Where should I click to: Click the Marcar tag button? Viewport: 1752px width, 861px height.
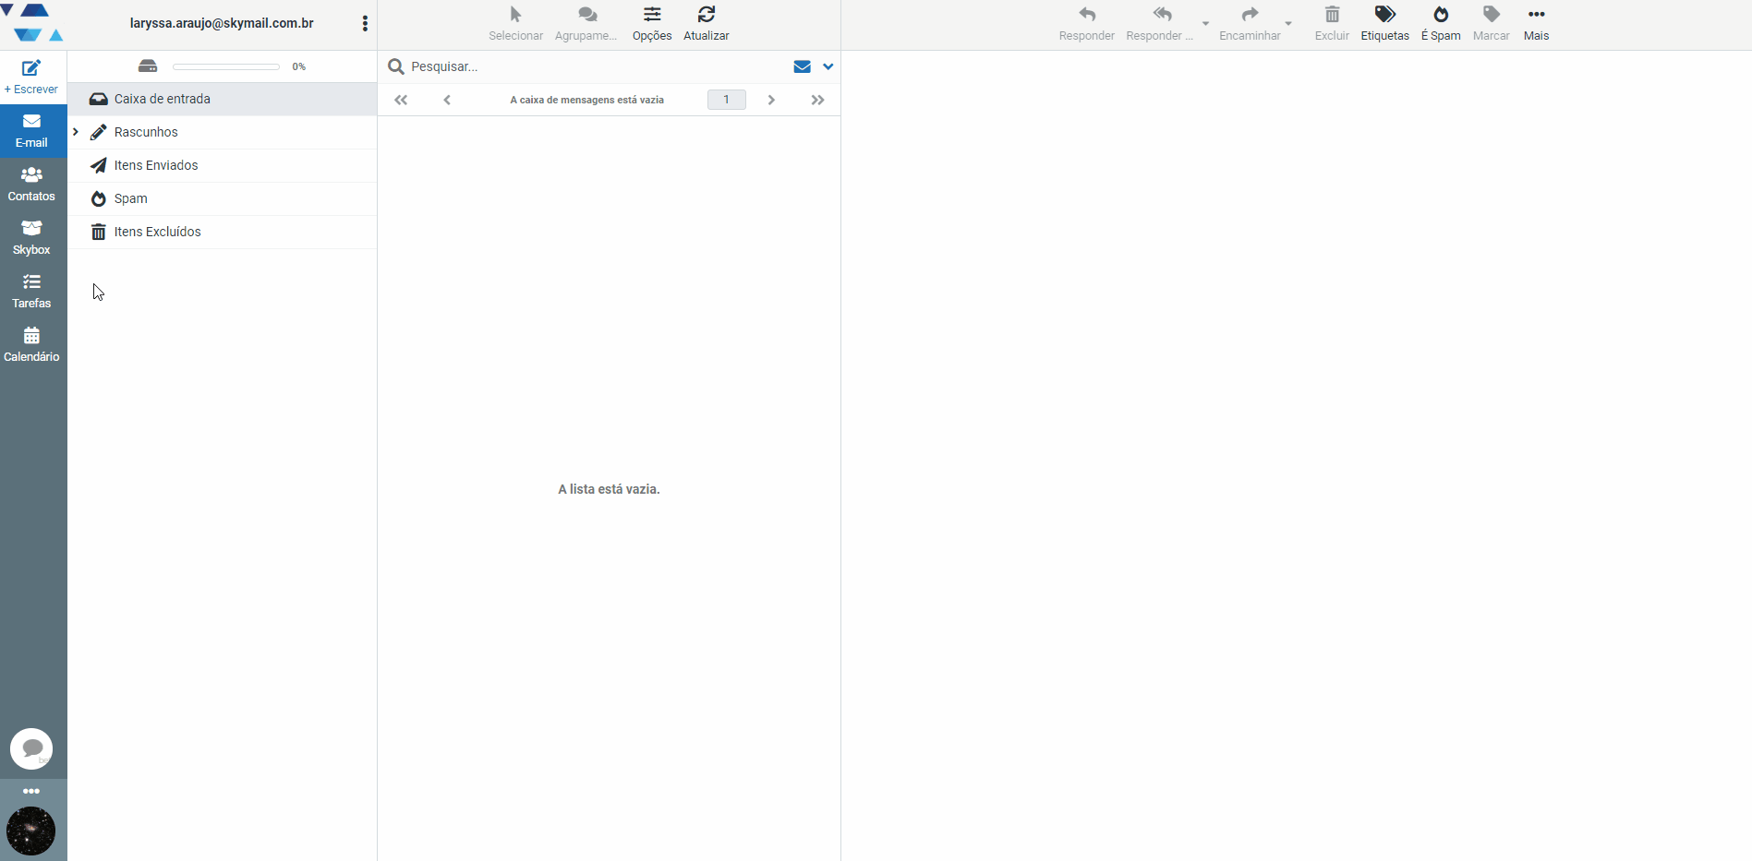(1491, 24)
